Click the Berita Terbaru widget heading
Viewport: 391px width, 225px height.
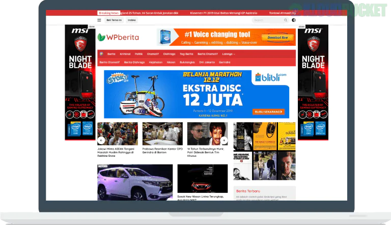coord(248,191)
